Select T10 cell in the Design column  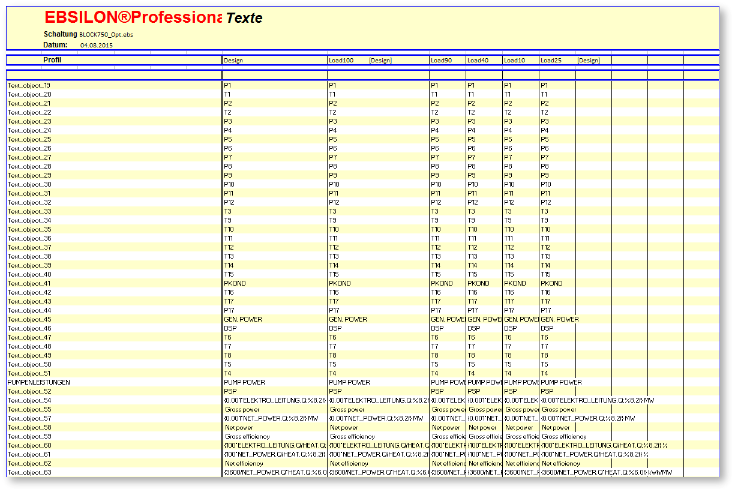click(229, 229)
